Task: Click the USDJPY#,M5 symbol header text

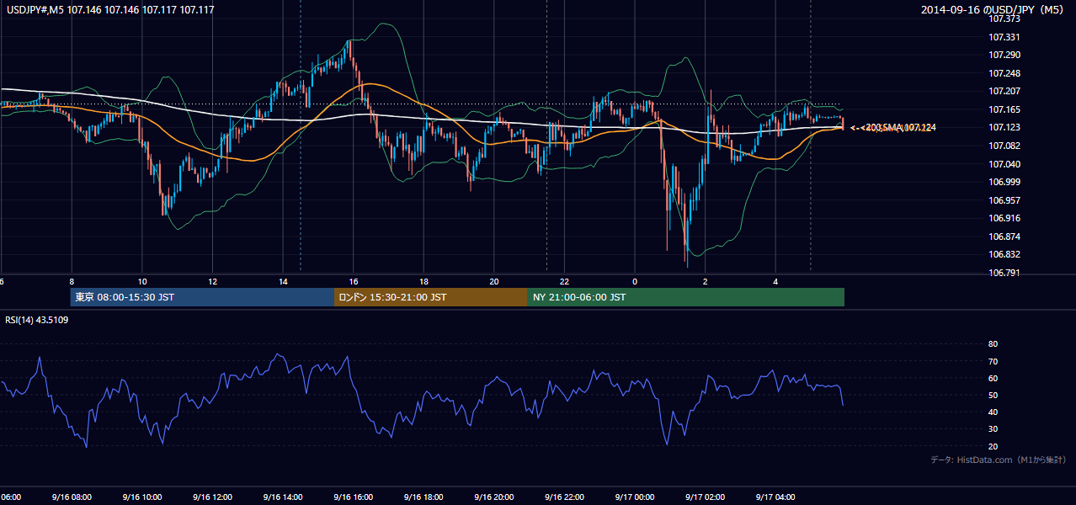Action: (109, 10)
